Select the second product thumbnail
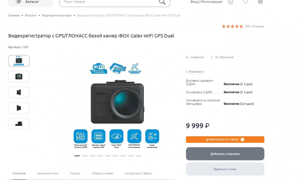This screenshot has width=300, height=180. coord(19,76)
